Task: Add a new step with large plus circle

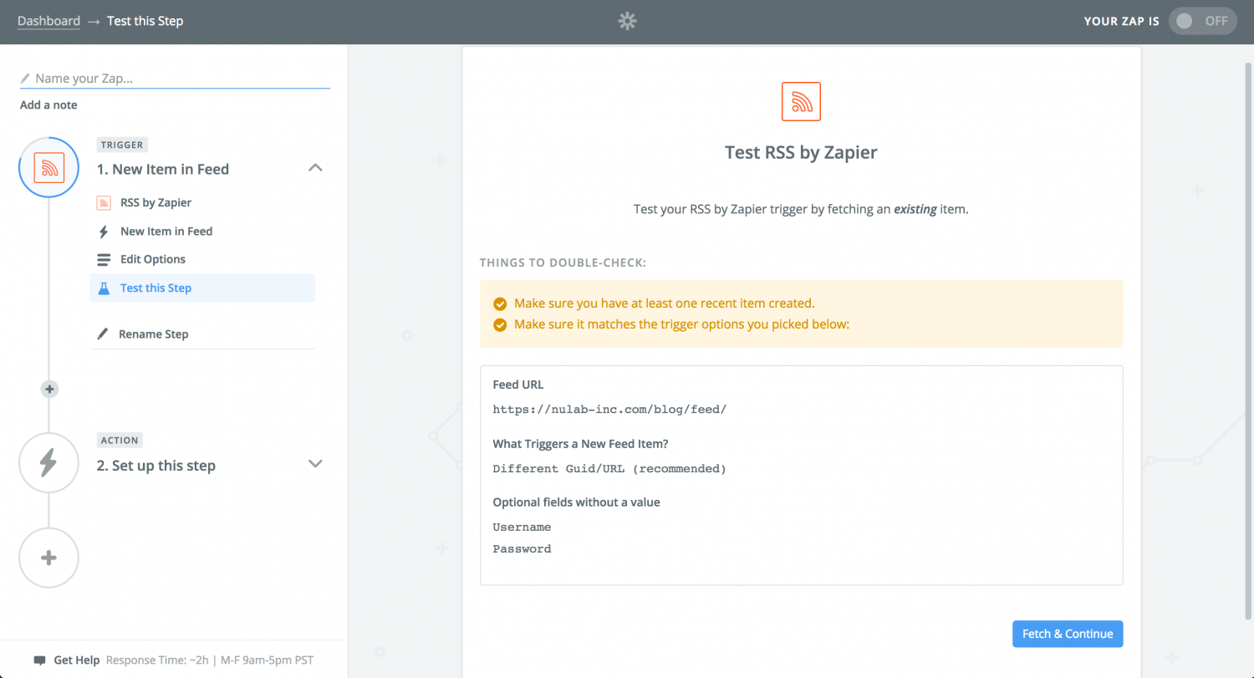Action: [48, 558]
